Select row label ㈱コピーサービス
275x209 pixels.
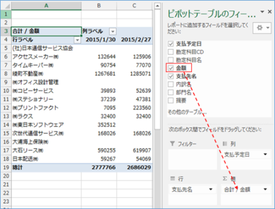click(46, 91)
